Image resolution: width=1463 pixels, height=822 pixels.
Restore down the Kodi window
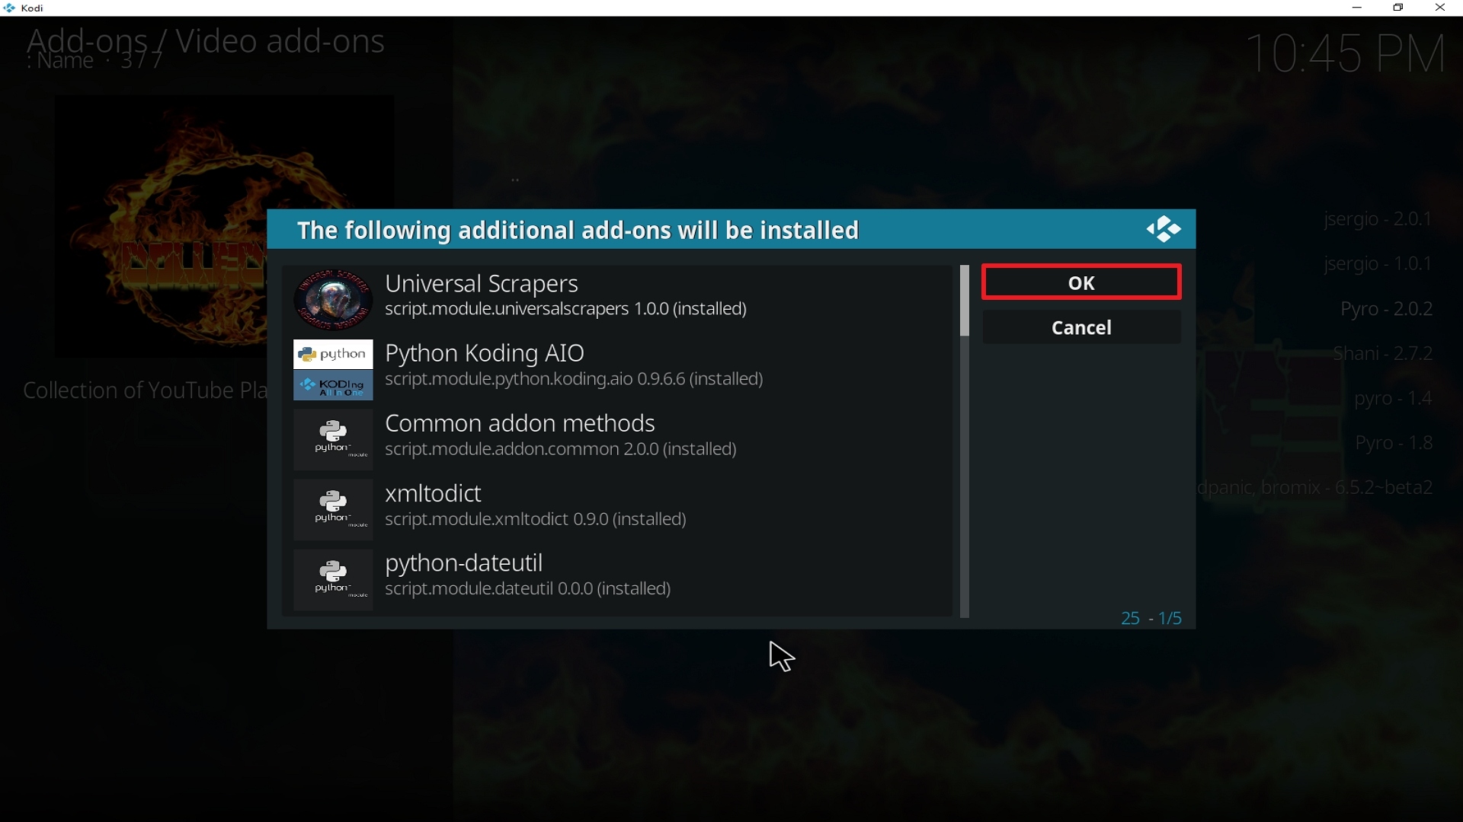tap(1399, 8)
